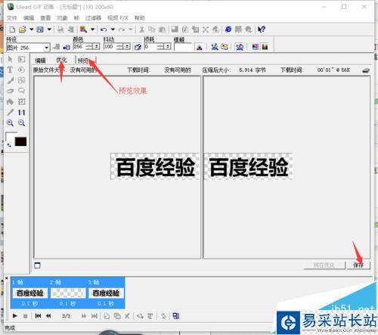This screenshot has height=335, width=378.
Task: Activate the context help pointer icon
Action: pyautogui.click(x=262, y=29)
